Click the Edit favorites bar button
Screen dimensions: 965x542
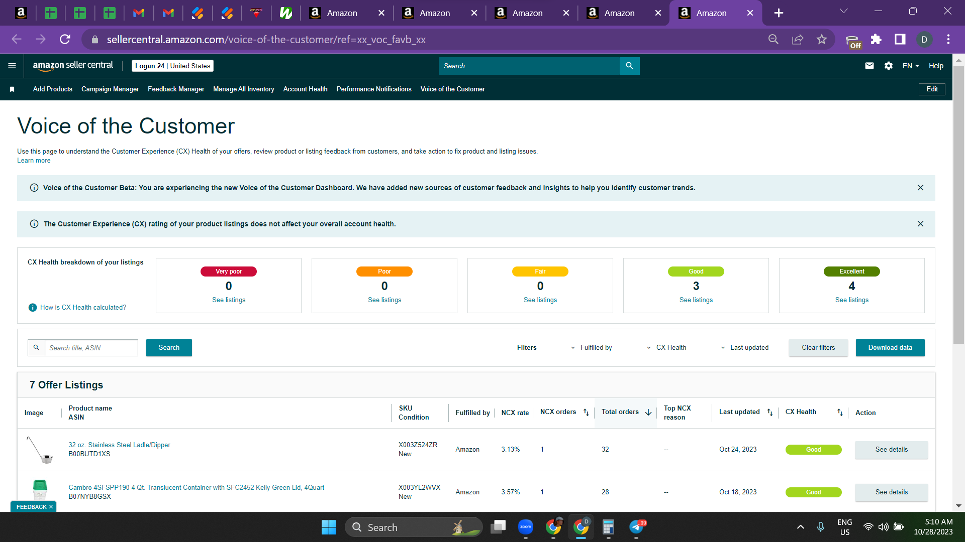[x=932, y=89]
